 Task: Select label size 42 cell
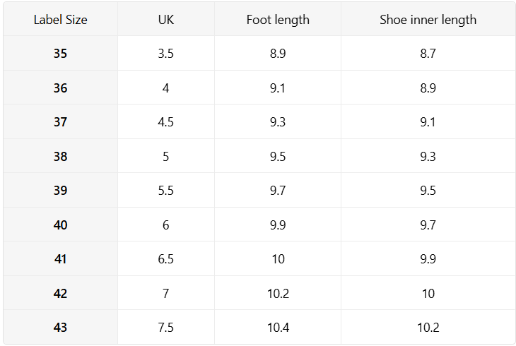pos(61,293)
